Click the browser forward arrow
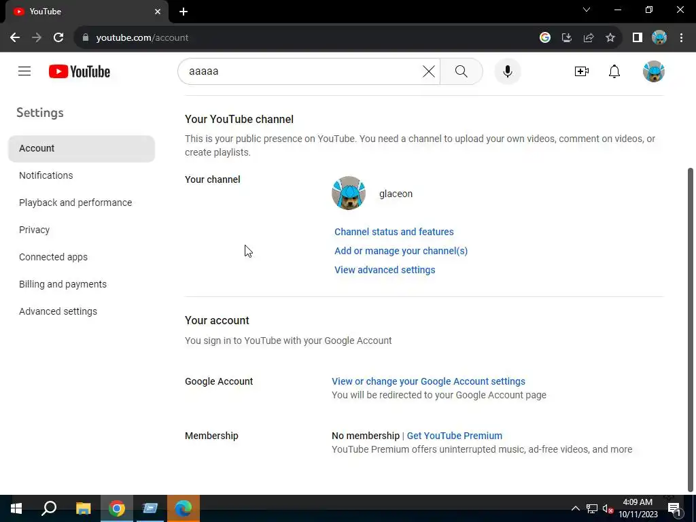 click(37, 38)
